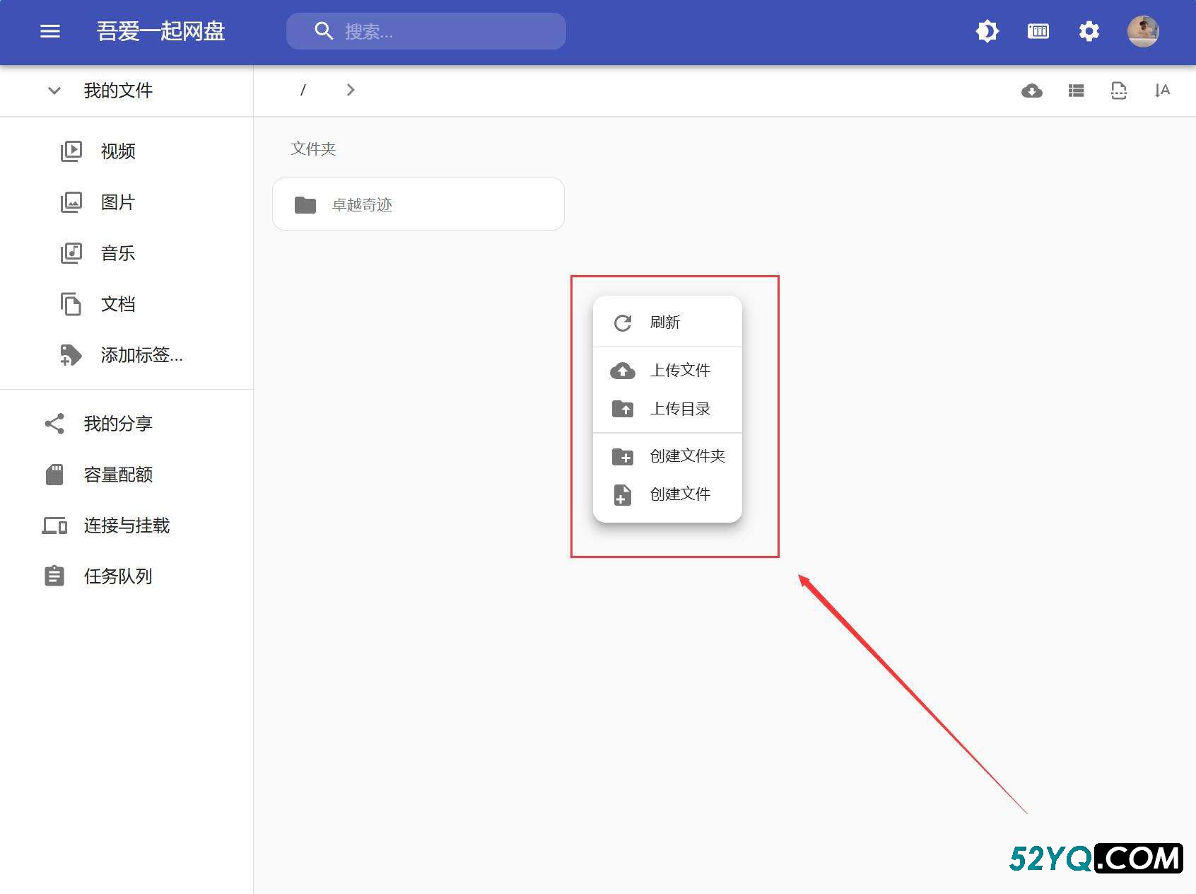This screenshot has height=894, width=1196.
Task: Select 上传目录 in context menu
Action: 679,409
